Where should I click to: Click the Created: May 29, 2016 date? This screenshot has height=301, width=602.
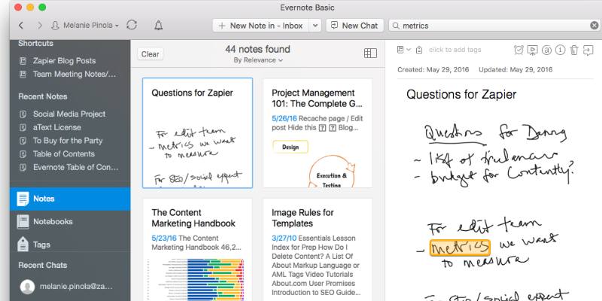[433, 70]
